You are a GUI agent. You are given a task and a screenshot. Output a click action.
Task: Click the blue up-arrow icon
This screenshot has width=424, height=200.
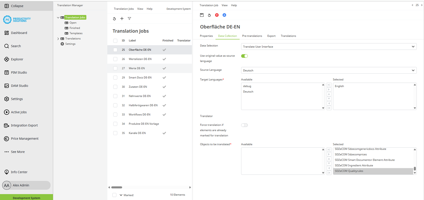click(x=224, y=15)
